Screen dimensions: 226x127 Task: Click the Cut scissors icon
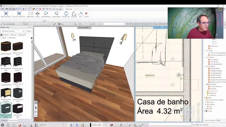[24, 9]
